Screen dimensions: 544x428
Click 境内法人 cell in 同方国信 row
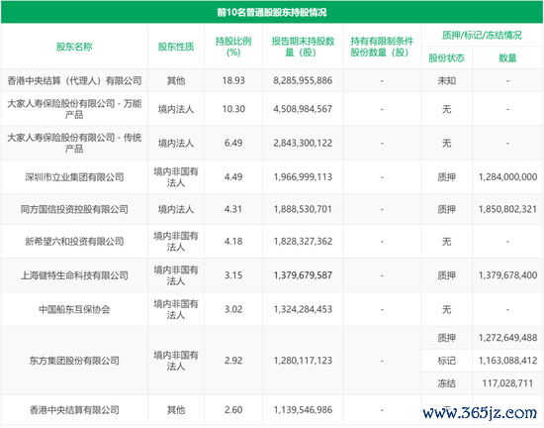[176, 209]
